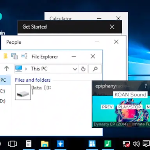Click Get Started window title bar
Image resolution: width=150 pixels, height=150 pixels.
(x=70, y=27)
